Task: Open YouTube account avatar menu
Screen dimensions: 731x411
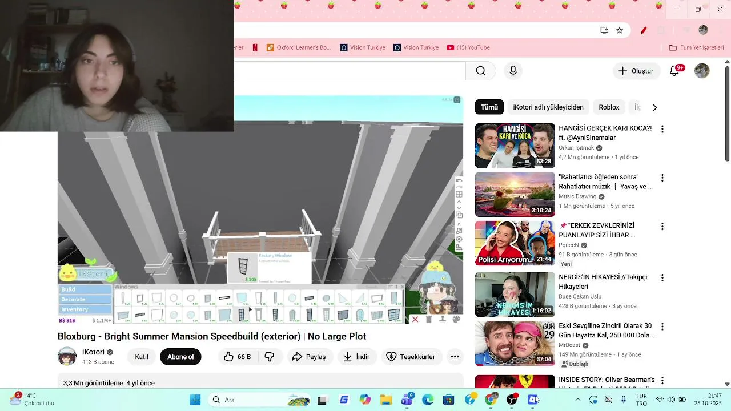Action: click(702, 71)
